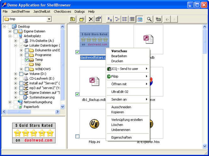Click the 3½-Diskette floppy drive icon
Screen dimensions: 209x156
coord(26,41)
